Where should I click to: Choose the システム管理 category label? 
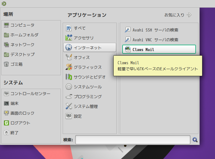click(86, 106)
